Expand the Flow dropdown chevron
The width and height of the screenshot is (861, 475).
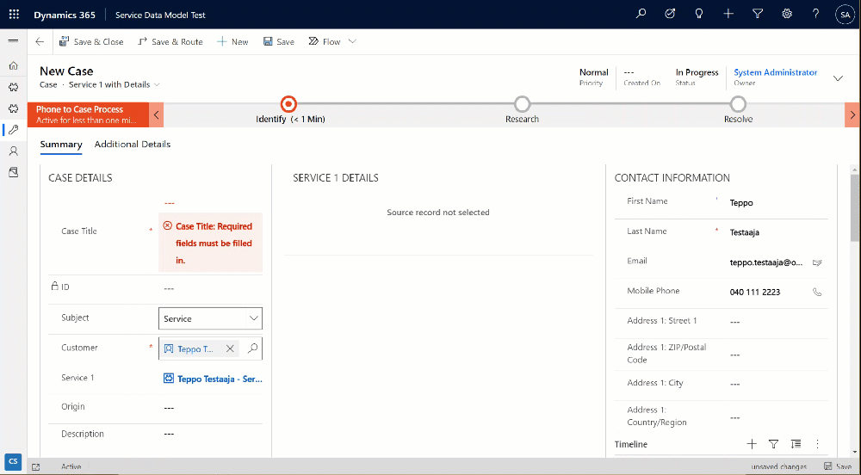352,41
